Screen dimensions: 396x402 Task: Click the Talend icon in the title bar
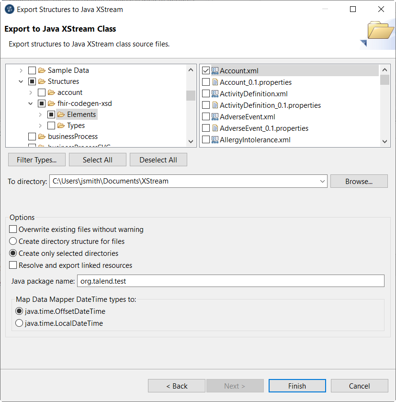click(10, 9)
